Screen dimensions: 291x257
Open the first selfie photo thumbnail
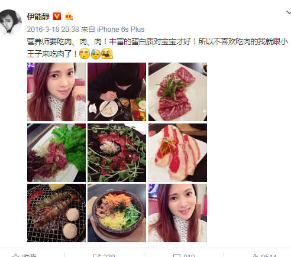pos(56,92)
